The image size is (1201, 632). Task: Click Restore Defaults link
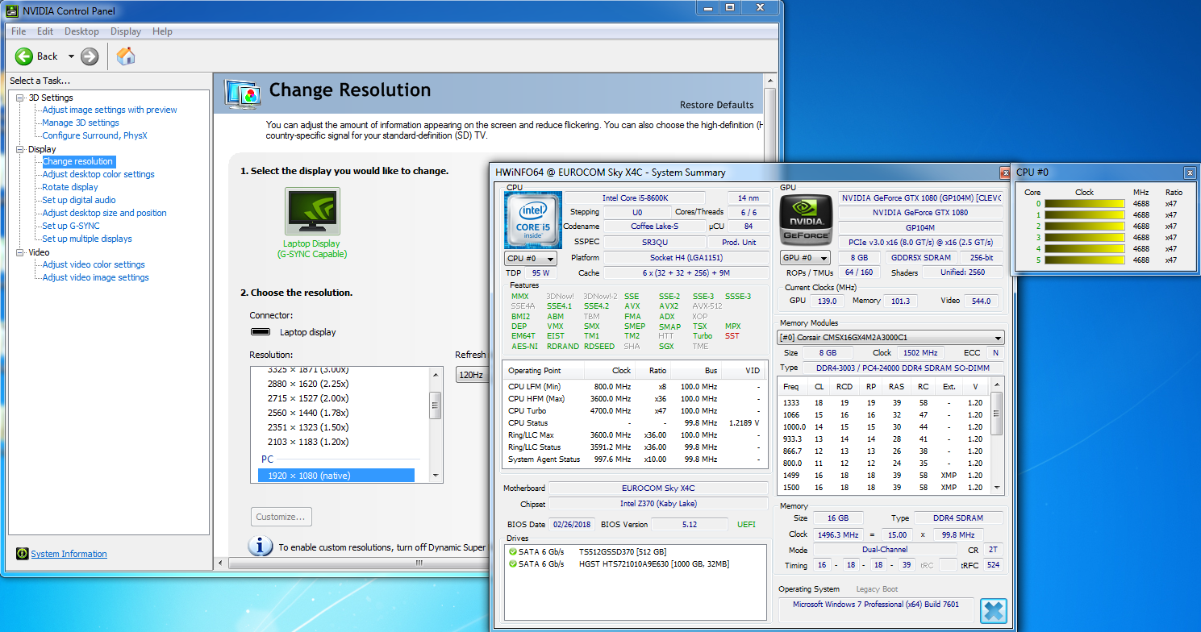pyautogui.click(x=716, y=105)
